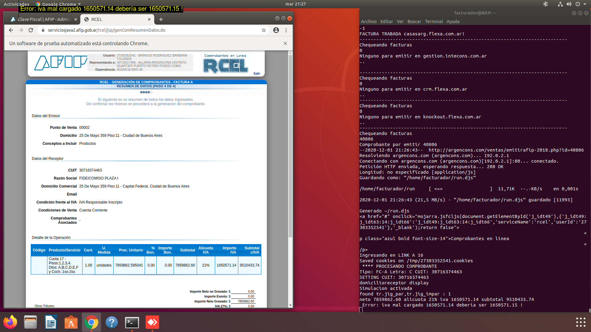Click the power status icon
The height and width of the screenshot is (332, 591).
pyautogui.click(x=578, y=4)
